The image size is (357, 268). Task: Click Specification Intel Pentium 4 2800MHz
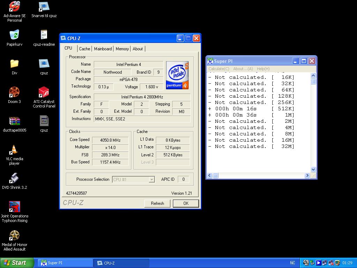[x=142, y=97]
